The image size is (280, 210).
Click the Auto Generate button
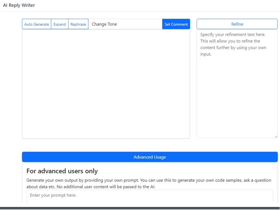(x=37, y=24)
